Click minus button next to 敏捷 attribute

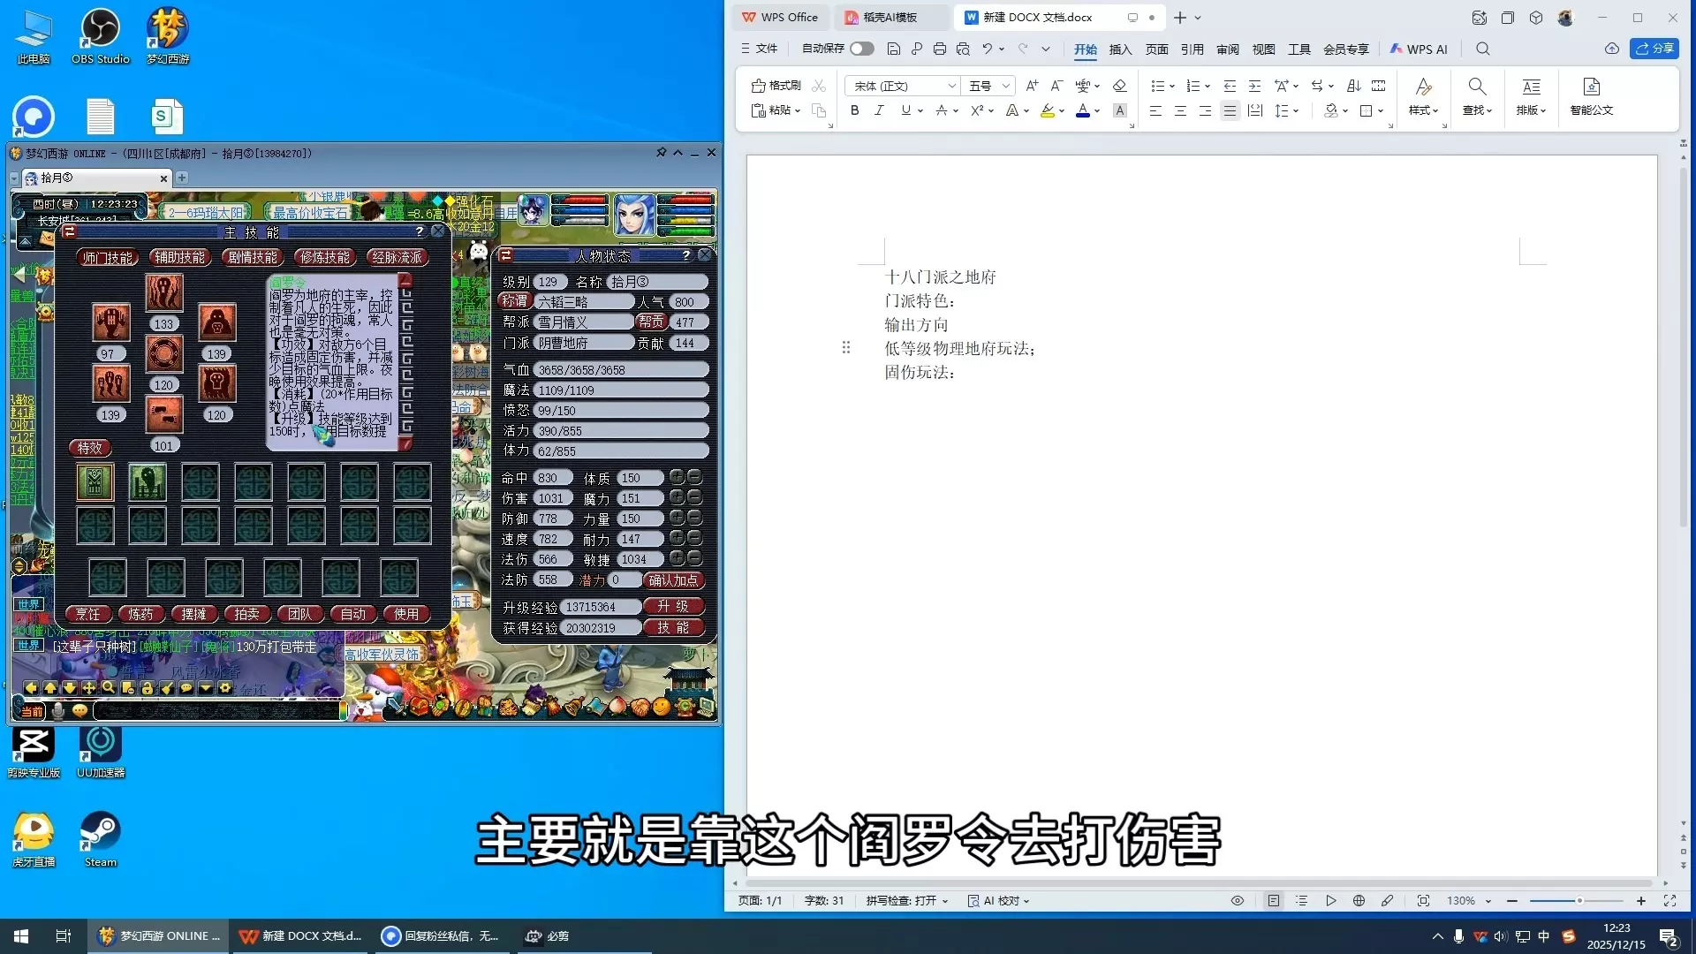[x=695, y=558]
